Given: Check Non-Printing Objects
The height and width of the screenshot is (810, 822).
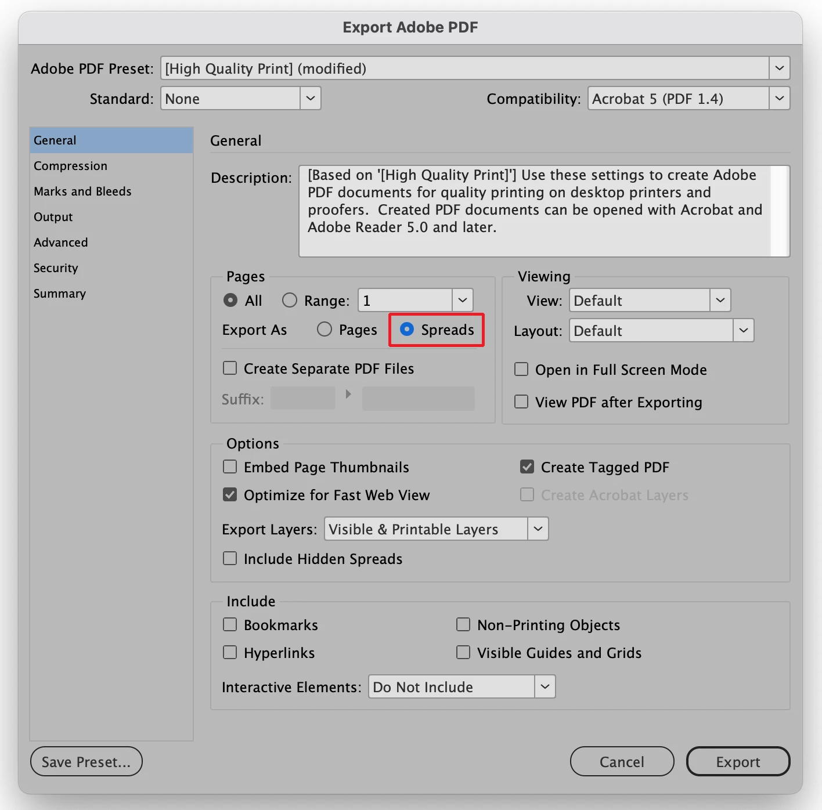Looking at the screenshot, I should point(463,625).
